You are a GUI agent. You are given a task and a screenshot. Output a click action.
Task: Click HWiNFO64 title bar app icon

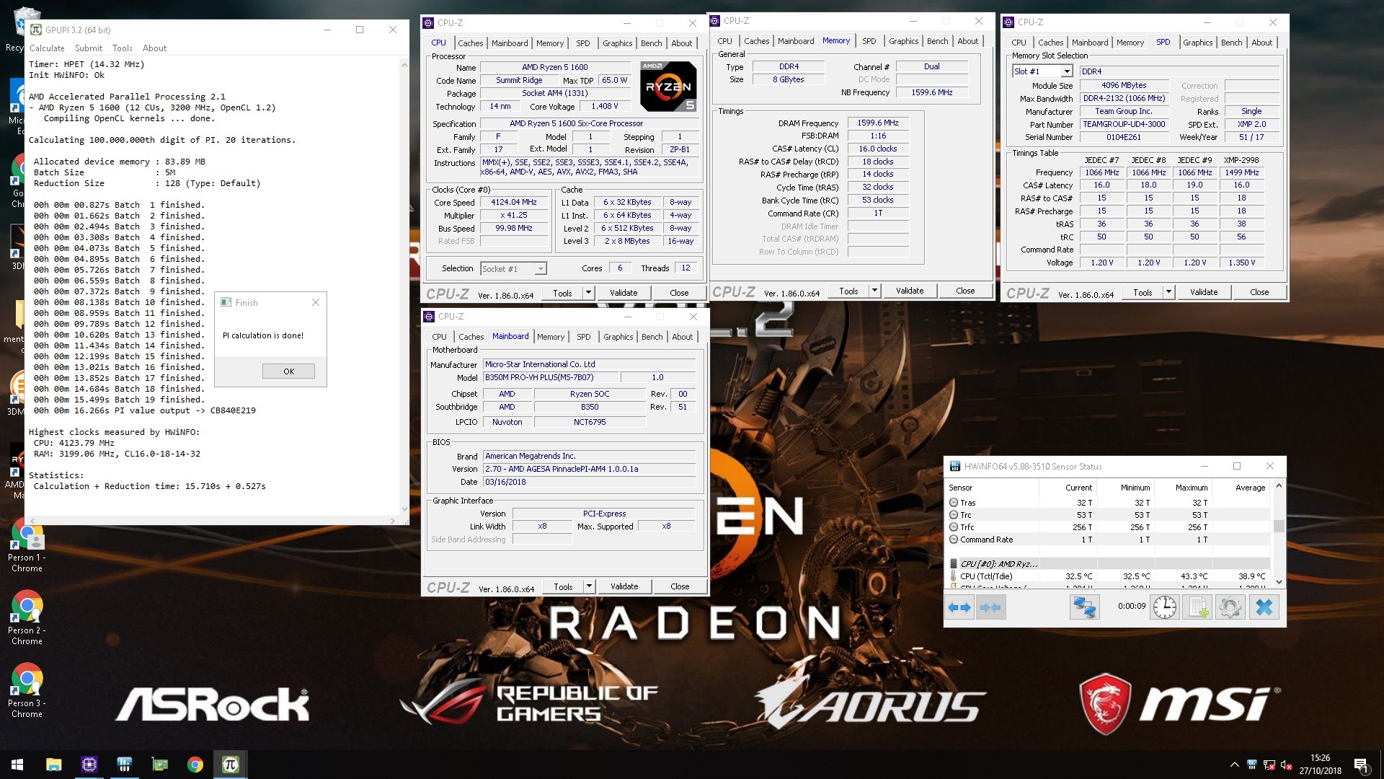[955, 467]
